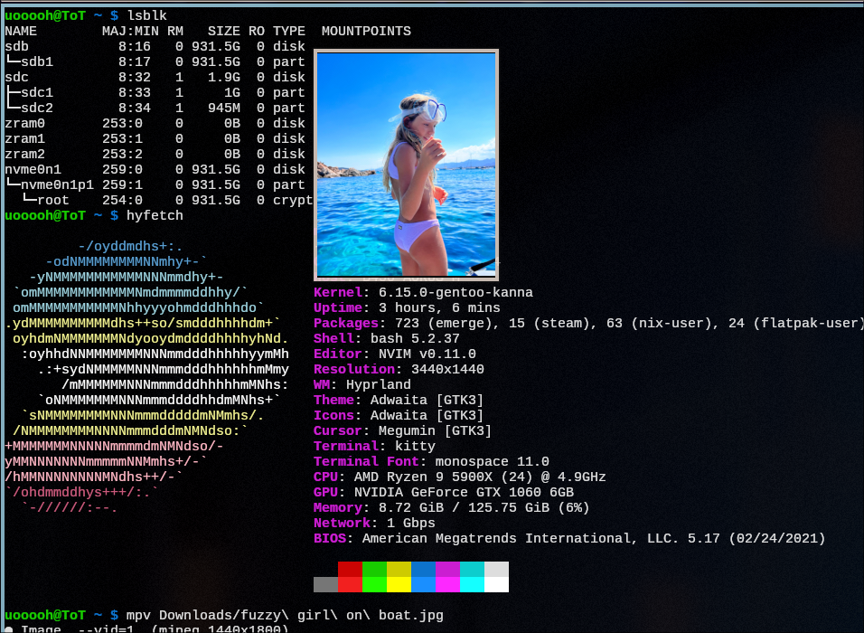The width and height of the screenshot is (864, 633).
Task: Click the "monospace 11.0" font value
Action: (x=492, y=462)
